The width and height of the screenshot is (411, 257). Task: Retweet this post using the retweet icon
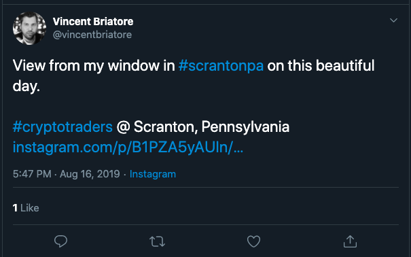(x=158, y=241)
